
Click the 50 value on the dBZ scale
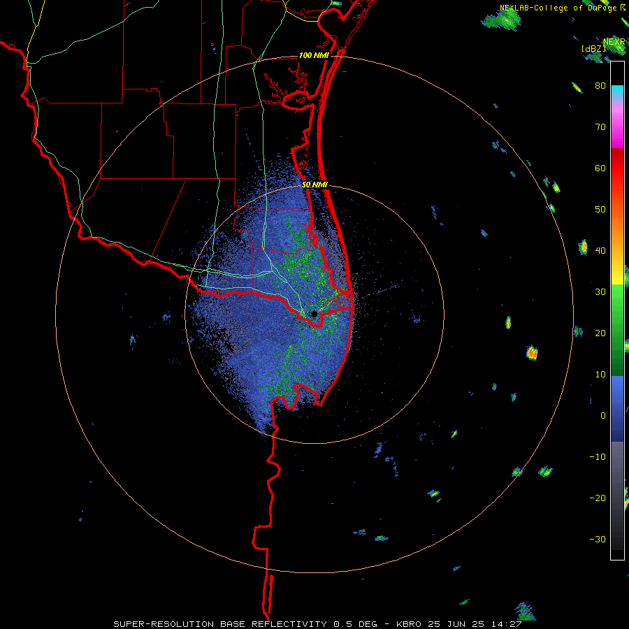(600, 210)
